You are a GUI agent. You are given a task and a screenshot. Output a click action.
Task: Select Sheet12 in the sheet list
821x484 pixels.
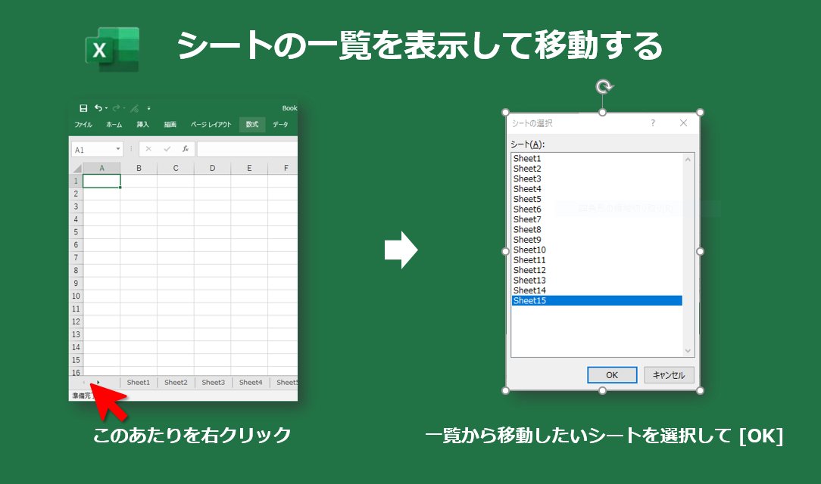(597, 270)
